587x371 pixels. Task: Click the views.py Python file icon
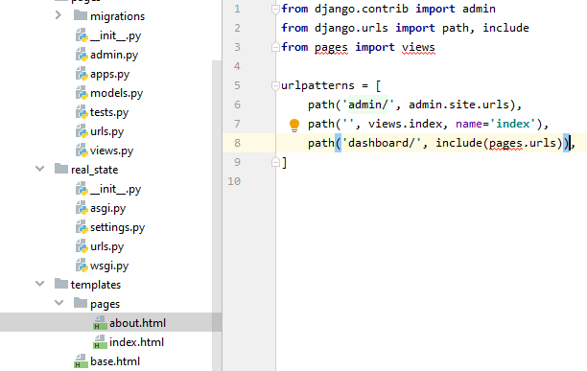point(82,151)
